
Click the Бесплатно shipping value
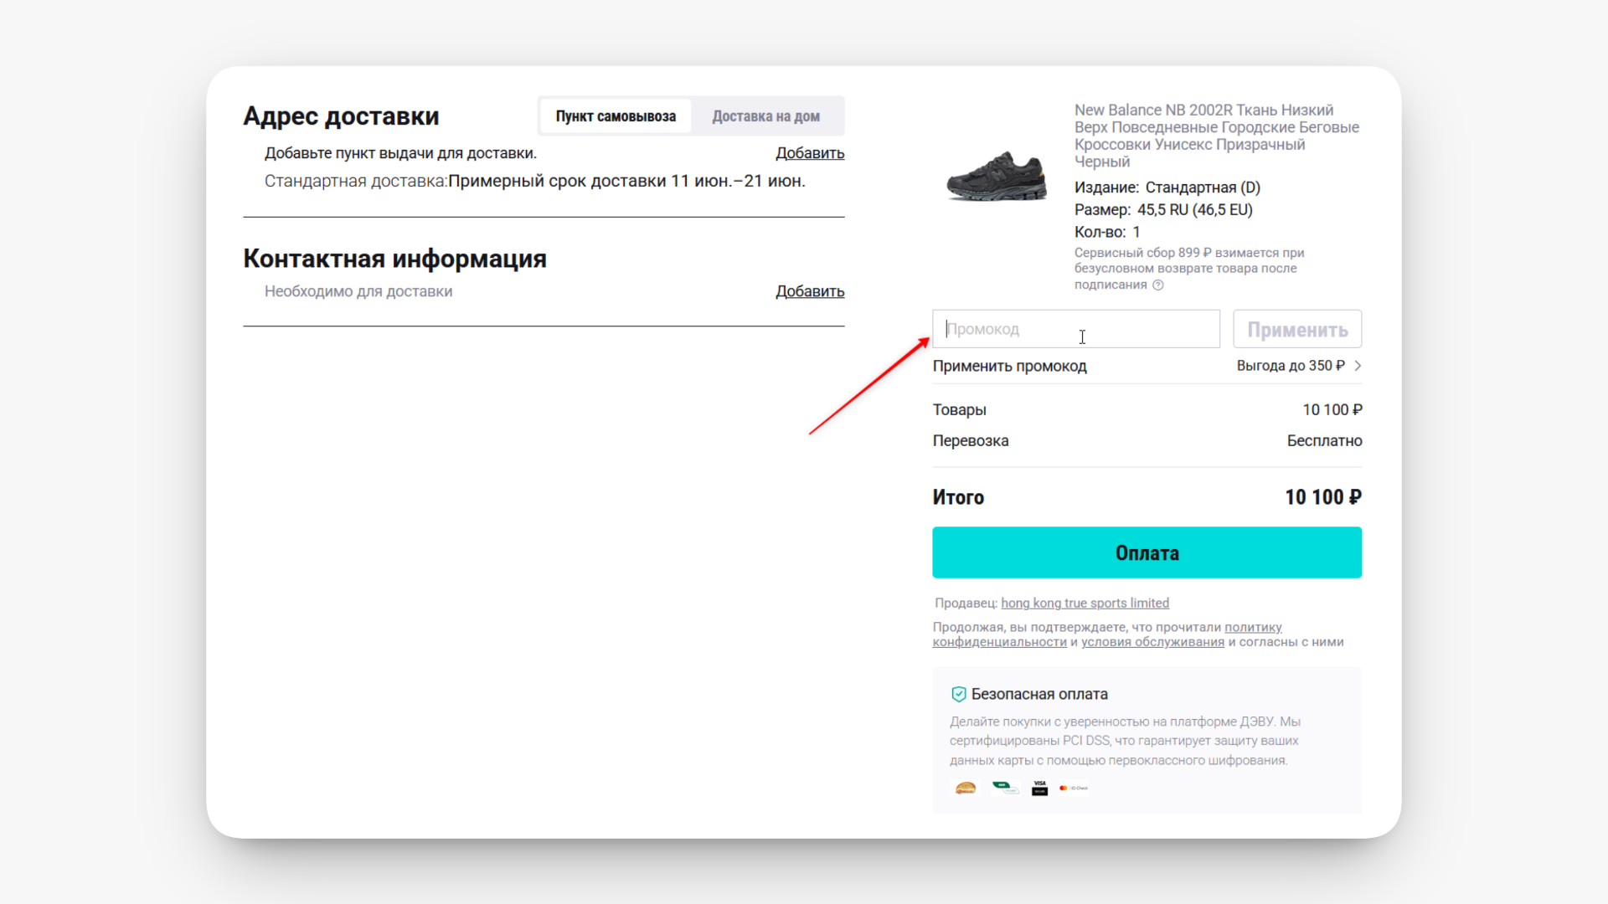1324,441
